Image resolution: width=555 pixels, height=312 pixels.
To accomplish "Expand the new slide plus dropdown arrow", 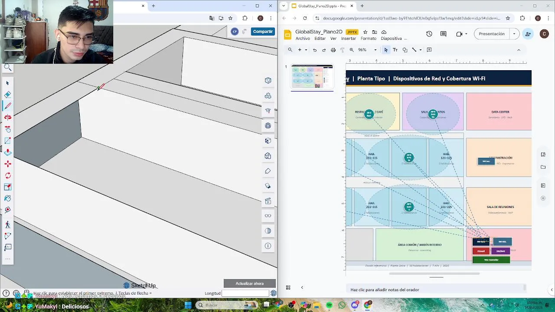I will 306,50.
